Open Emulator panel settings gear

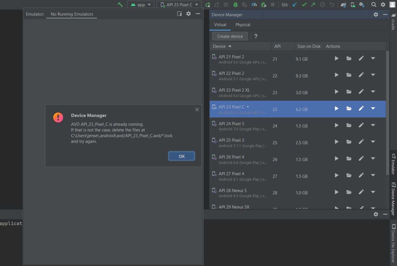[x=189, y=14]
